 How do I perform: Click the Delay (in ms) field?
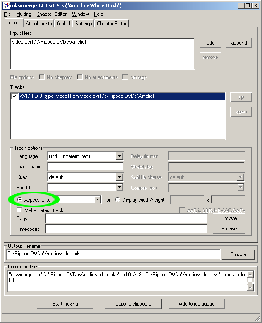[207, 156]
